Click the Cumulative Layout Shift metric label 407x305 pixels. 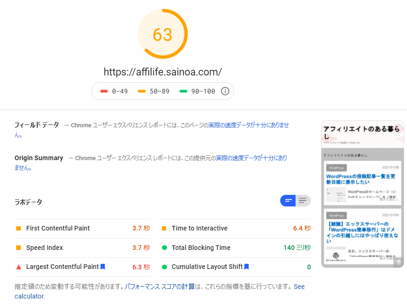tap(207, 267)
